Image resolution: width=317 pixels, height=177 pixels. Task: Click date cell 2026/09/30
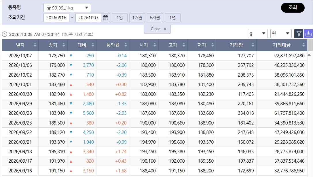(20, 94)
